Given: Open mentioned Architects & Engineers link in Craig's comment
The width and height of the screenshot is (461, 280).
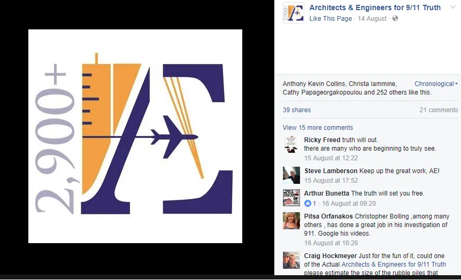Looking at the screenshot, I should (x=394, y=264).
